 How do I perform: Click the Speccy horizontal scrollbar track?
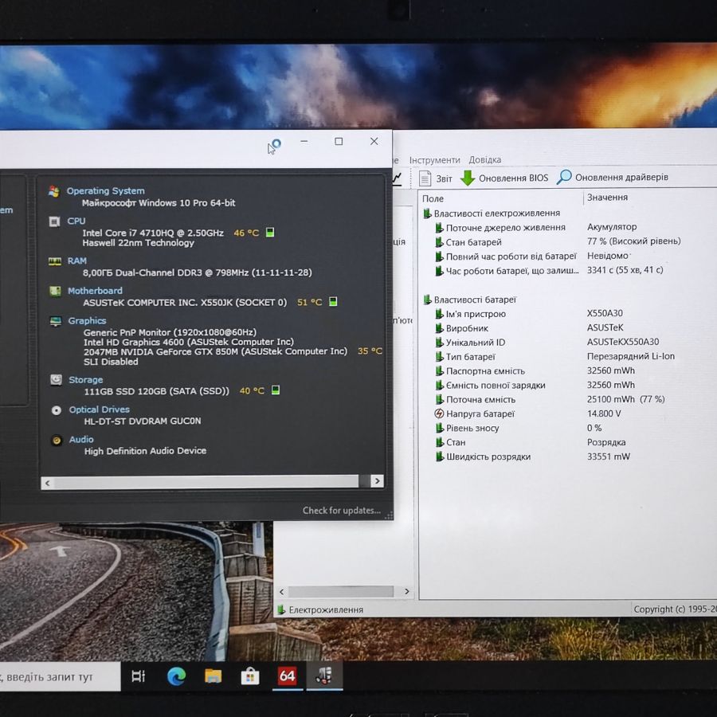[x=206, y=481]
